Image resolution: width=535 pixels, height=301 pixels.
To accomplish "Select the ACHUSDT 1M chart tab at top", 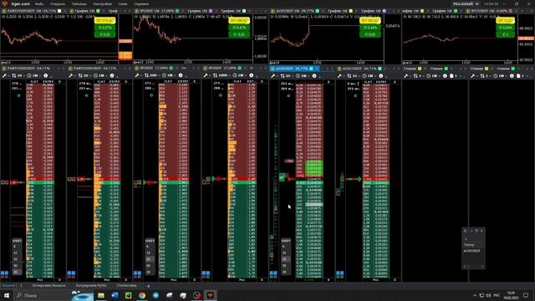I will click(x=295, y=11).
